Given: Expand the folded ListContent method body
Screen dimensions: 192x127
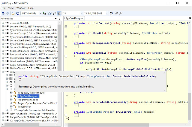Looking at the screenshot, I should click(x=66, y=27).
